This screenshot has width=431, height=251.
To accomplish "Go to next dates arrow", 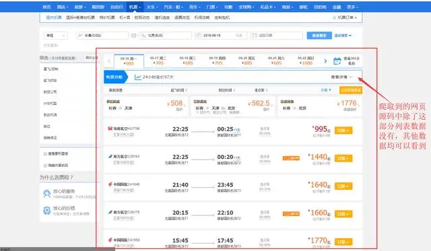I will [x=325, y=61].
